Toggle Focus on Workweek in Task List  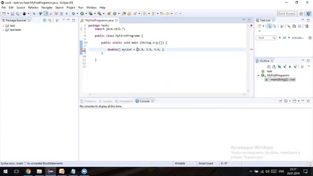coord(282,26)
